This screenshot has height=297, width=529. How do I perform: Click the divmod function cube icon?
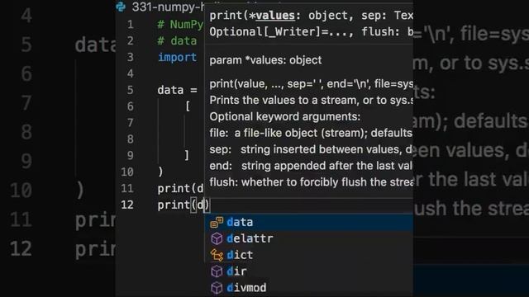coord(217,288)
